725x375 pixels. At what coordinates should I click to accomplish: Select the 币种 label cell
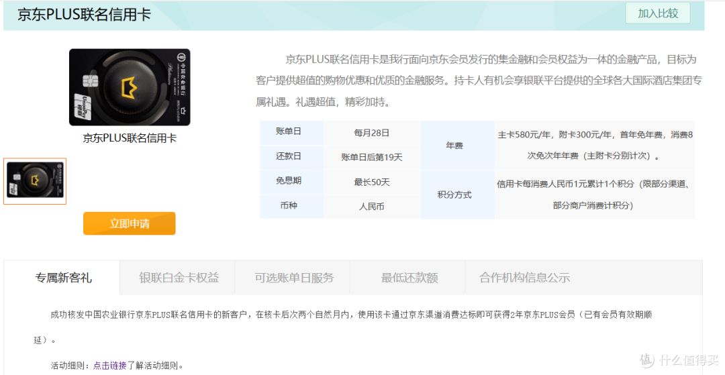(x=292, y=207)
